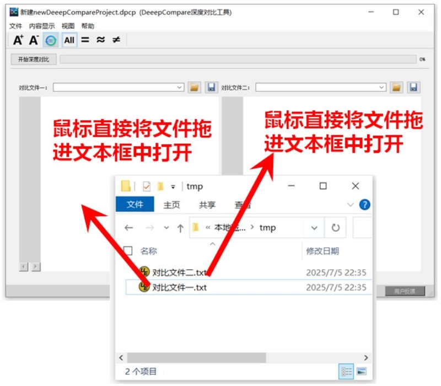Open folder icon for 对比文件二
This screenshot has height=386, width=441.
coord(396,87)
